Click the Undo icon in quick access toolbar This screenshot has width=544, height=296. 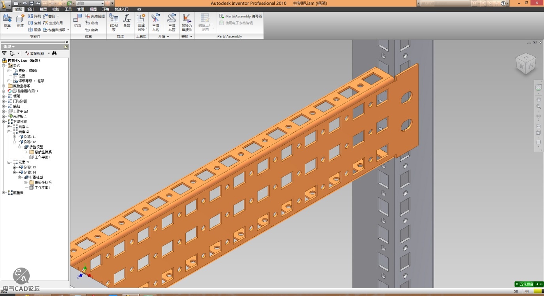point(38,3)
